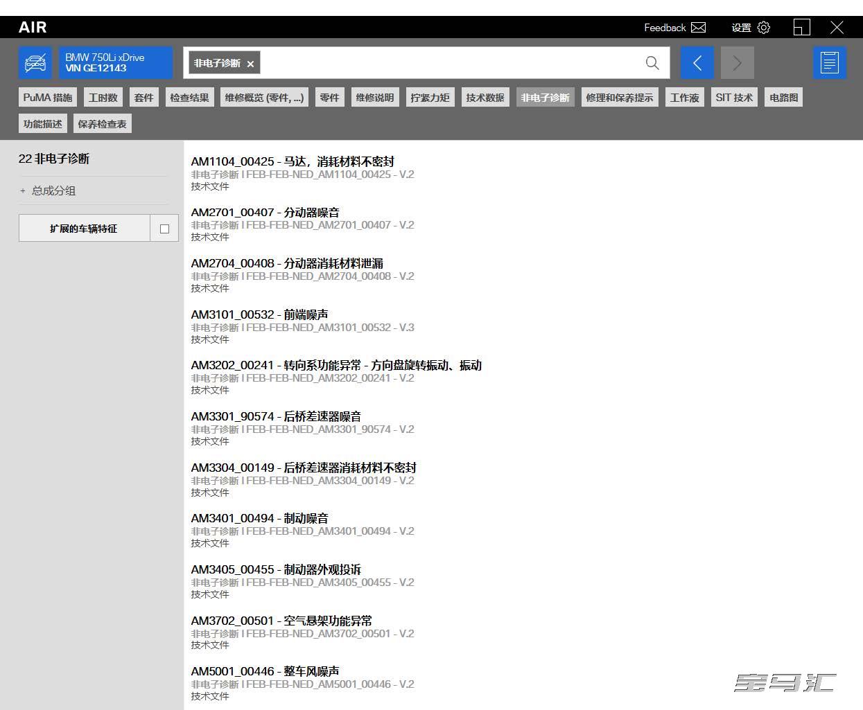
Task: Open document AM2704_00408 分动器消耗材料泄漏
Action: pos(287,263)
